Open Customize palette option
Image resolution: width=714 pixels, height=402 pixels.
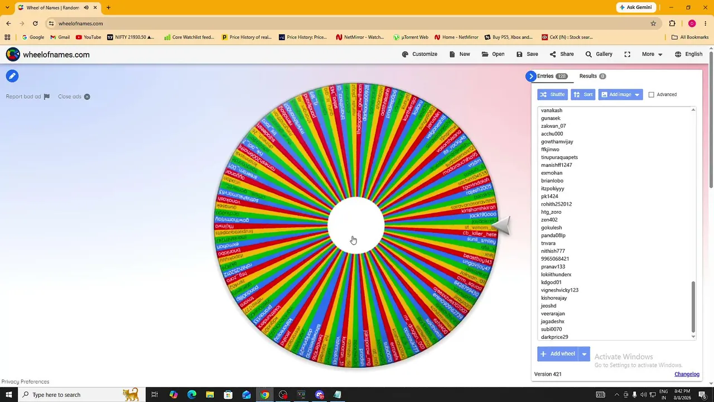419,54
